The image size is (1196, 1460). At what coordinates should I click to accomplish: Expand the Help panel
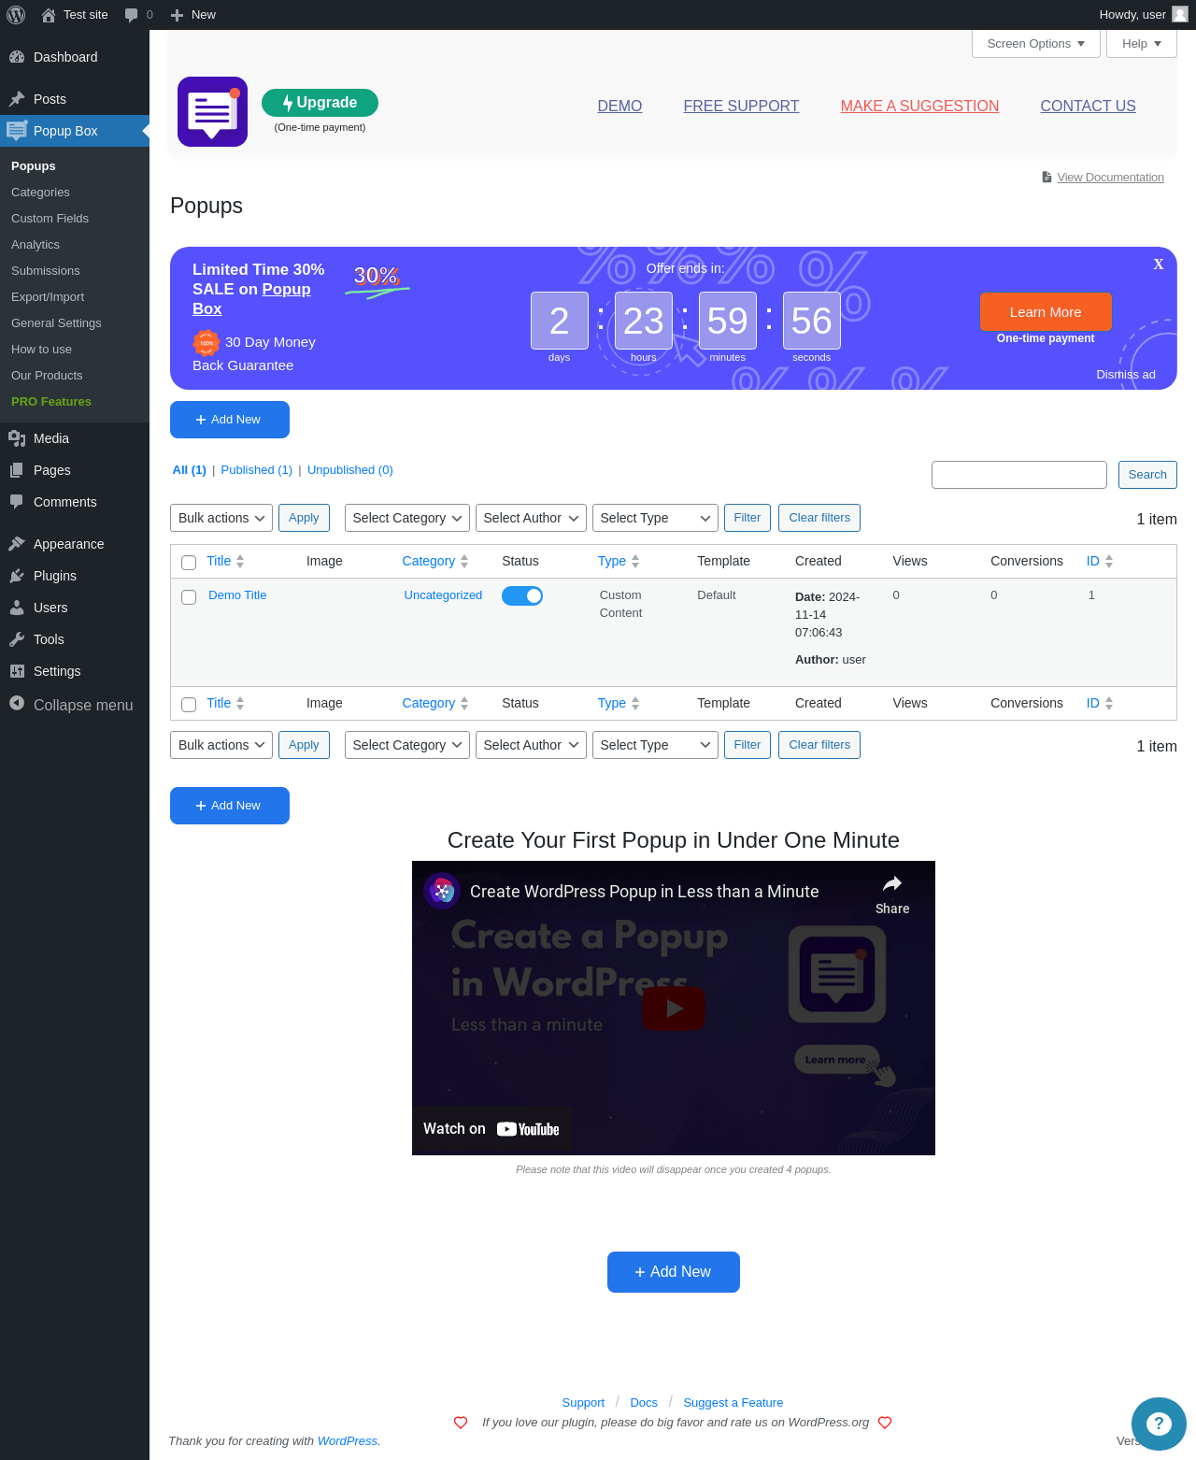pyautogui.click(x=1142, y=44)
